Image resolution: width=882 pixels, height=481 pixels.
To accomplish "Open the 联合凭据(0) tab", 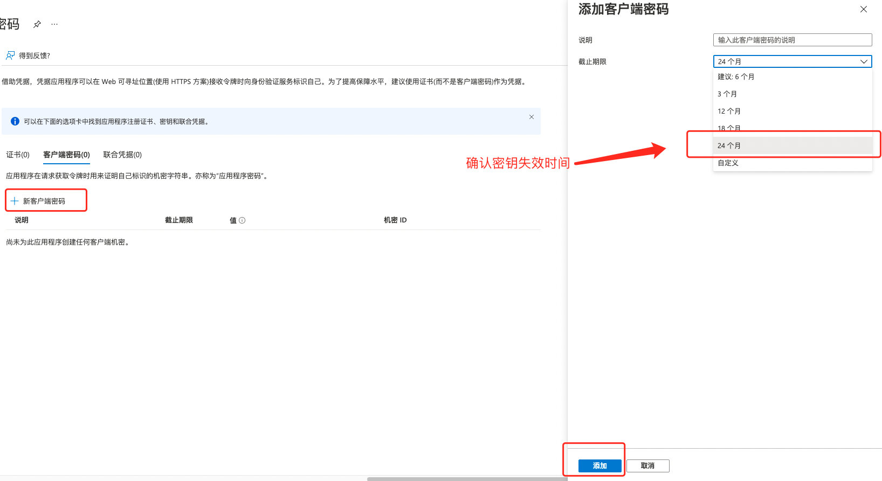I will click(x=122, y=155).
